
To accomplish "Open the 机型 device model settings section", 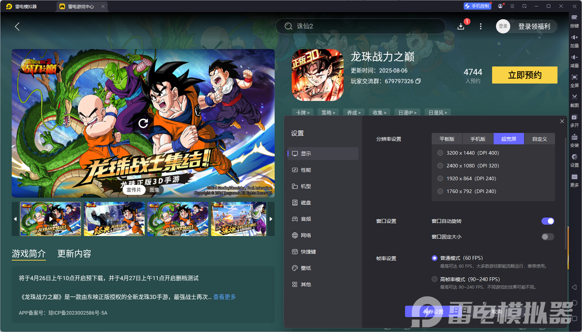I will (323, 186).
